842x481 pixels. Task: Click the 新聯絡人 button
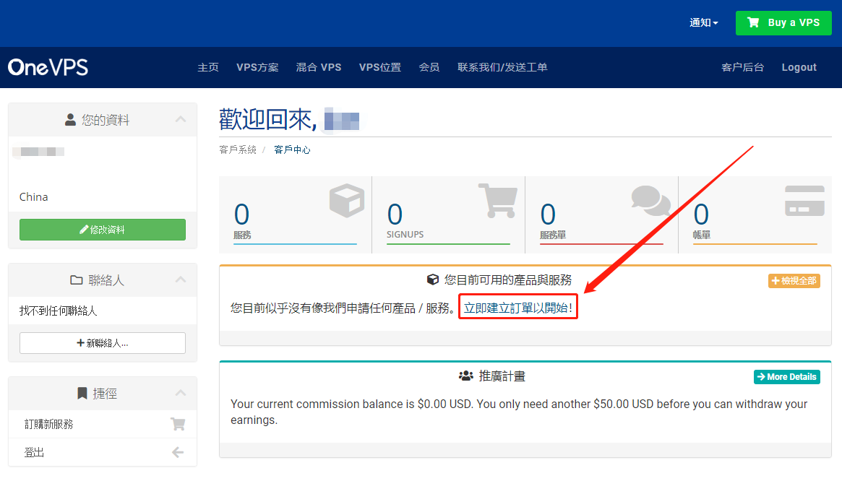pos(103,343)
